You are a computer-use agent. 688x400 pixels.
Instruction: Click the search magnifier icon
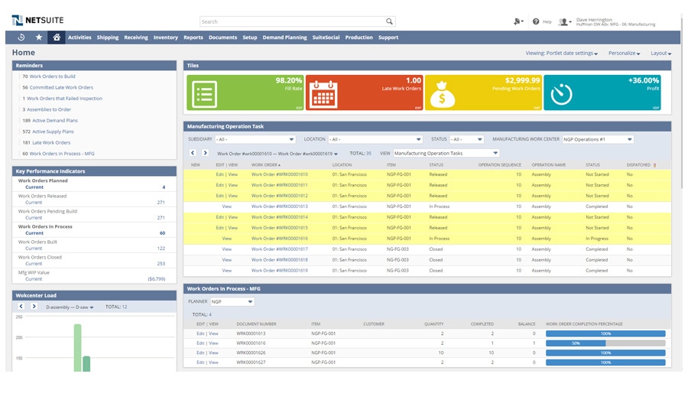[x=389, y=21]
